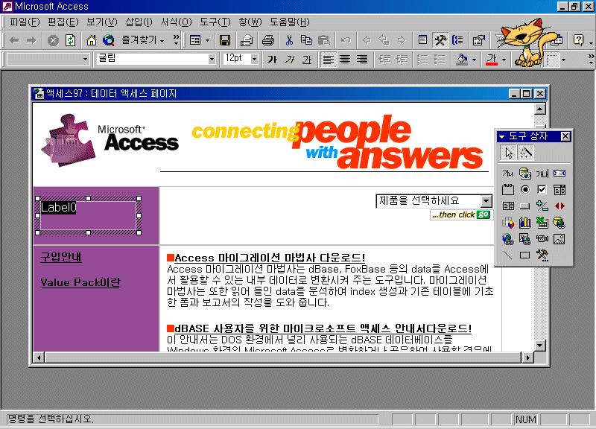Select the Image tool in toolbox
The image size is (596, 429).
tap(559, 239)
